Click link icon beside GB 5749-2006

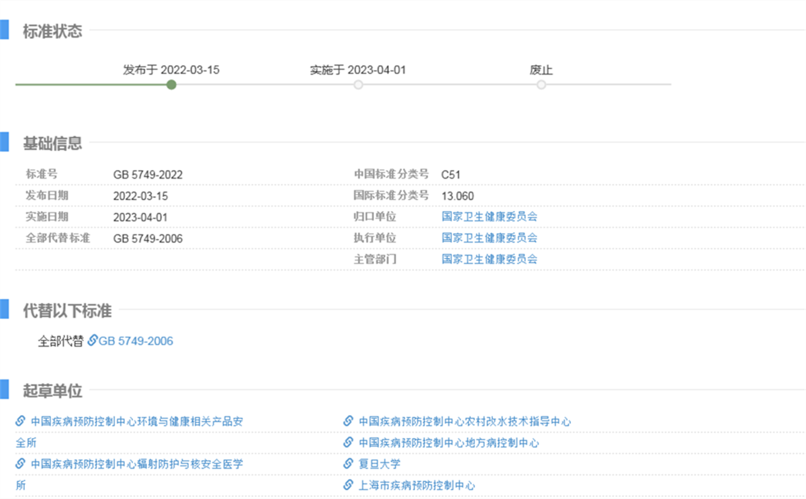pos(93,341)
